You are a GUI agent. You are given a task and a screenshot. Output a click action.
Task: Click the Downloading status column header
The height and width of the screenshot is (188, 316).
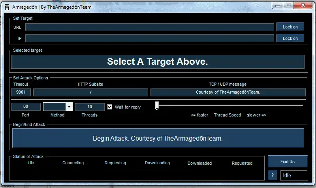[x=157, y=163]
